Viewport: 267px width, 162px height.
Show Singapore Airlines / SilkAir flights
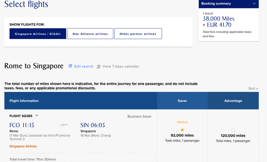(x=38, y=34)
